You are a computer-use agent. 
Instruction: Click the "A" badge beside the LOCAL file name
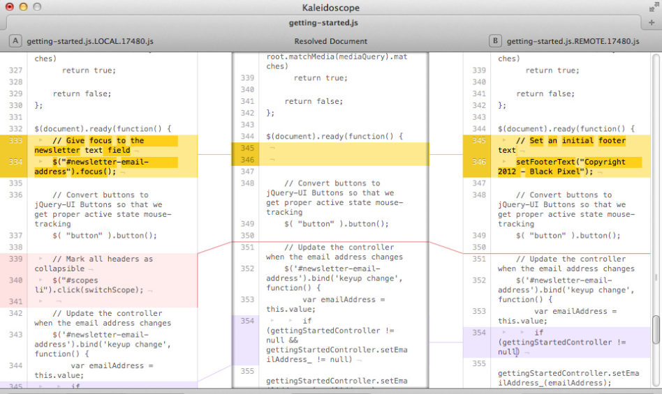15,41
